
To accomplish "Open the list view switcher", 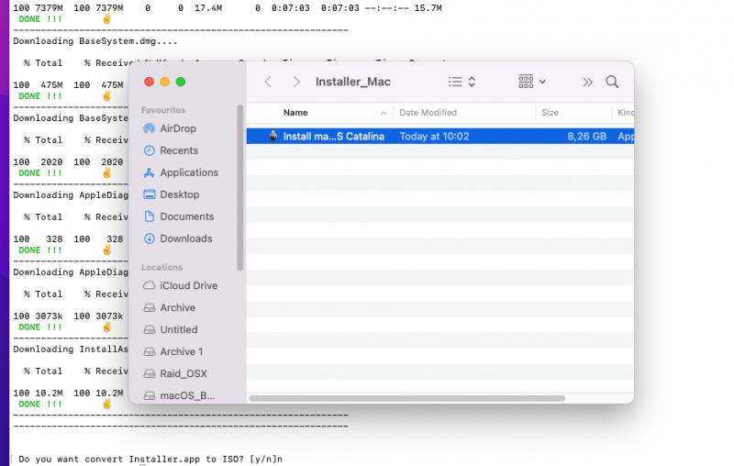I will [462, 82].
